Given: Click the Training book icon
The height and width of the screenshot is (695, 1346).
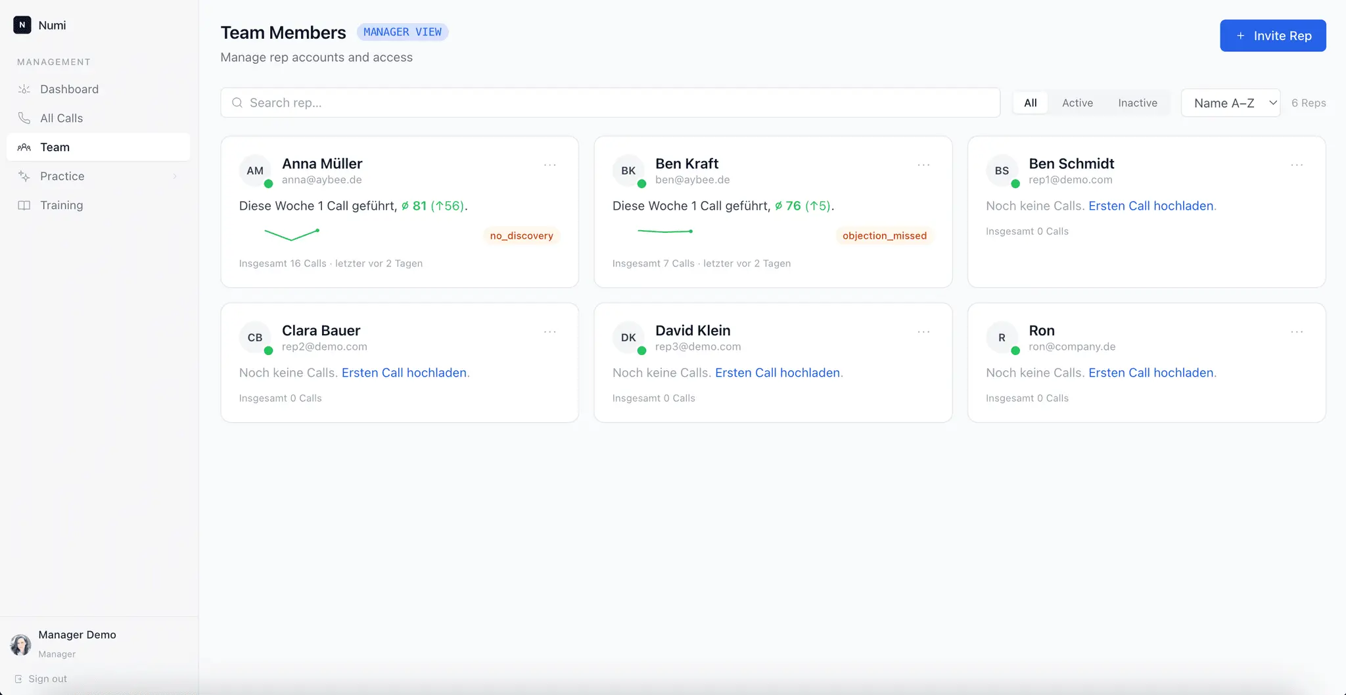Looking at the screenshot, I should tap(24, 205).
